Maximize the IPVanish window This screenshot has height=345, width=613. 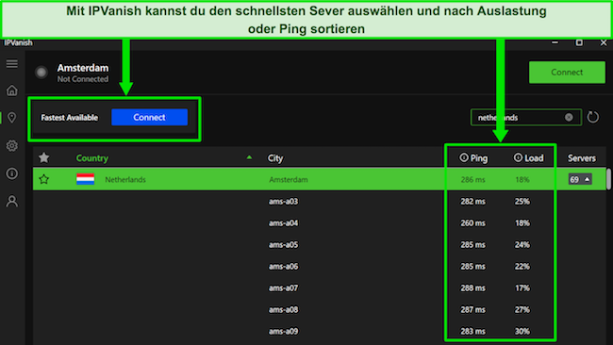579,42
